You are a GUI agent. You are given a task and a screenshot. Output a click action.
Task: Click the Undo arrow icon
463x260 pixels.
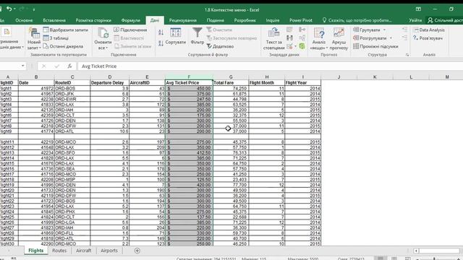9,9
